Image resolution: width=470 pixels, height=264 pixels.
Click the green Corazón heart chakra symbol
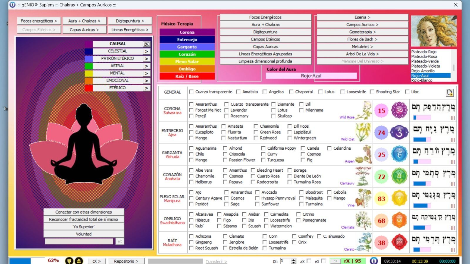coord(399,176)
